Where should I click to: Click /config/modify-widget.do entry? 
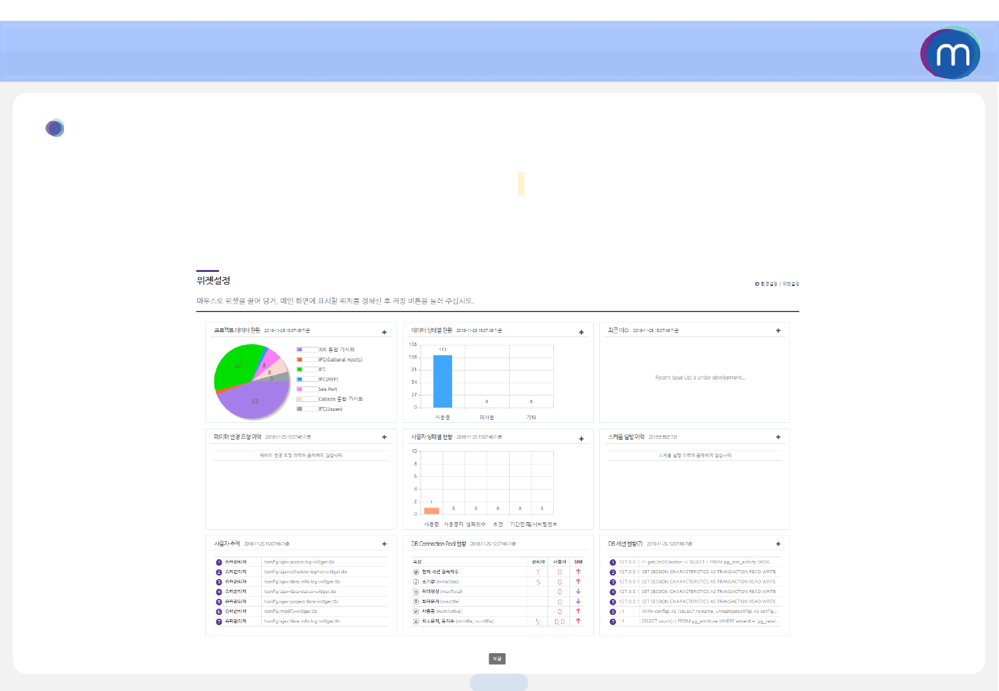click(290, 612)
